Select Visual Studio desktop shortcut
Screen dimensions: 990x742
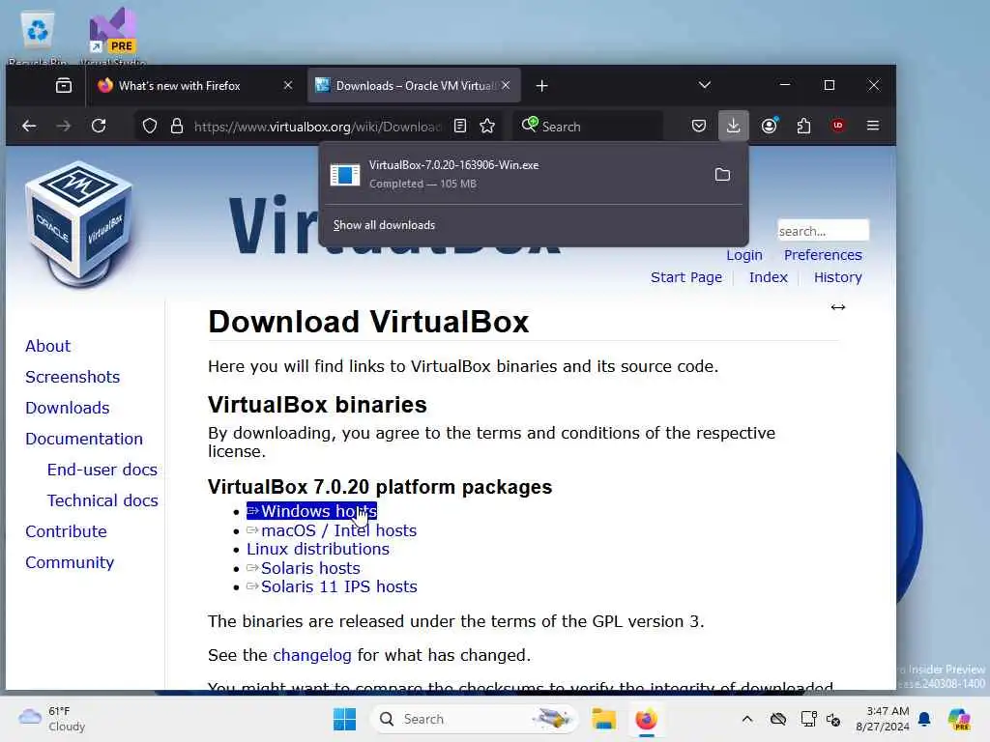pyautogui.click(x=112, y=36)
